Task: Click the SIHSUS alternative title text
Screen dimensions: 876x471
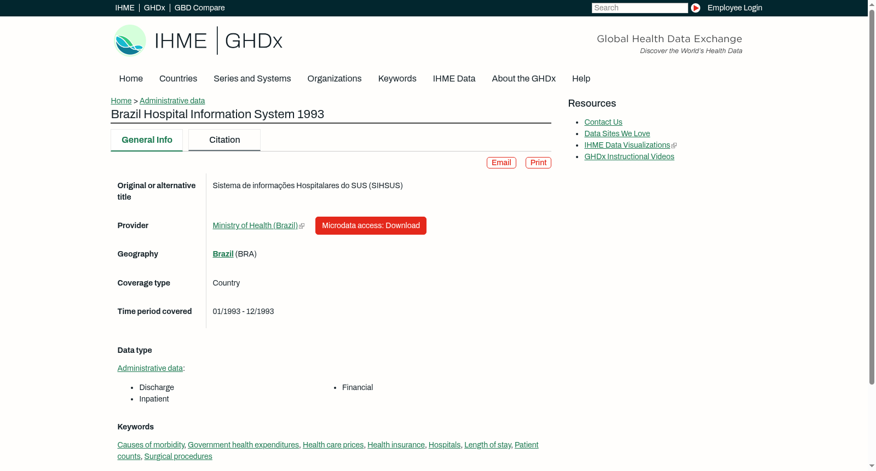Action: pyautogui.click(x=308, y=185)
